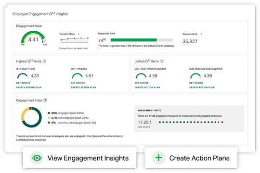The width and height of the screenshot is (260, 173).
Task: Click the Q11 Progress 4.51 gauge
Action: click(x=77, y=76)
